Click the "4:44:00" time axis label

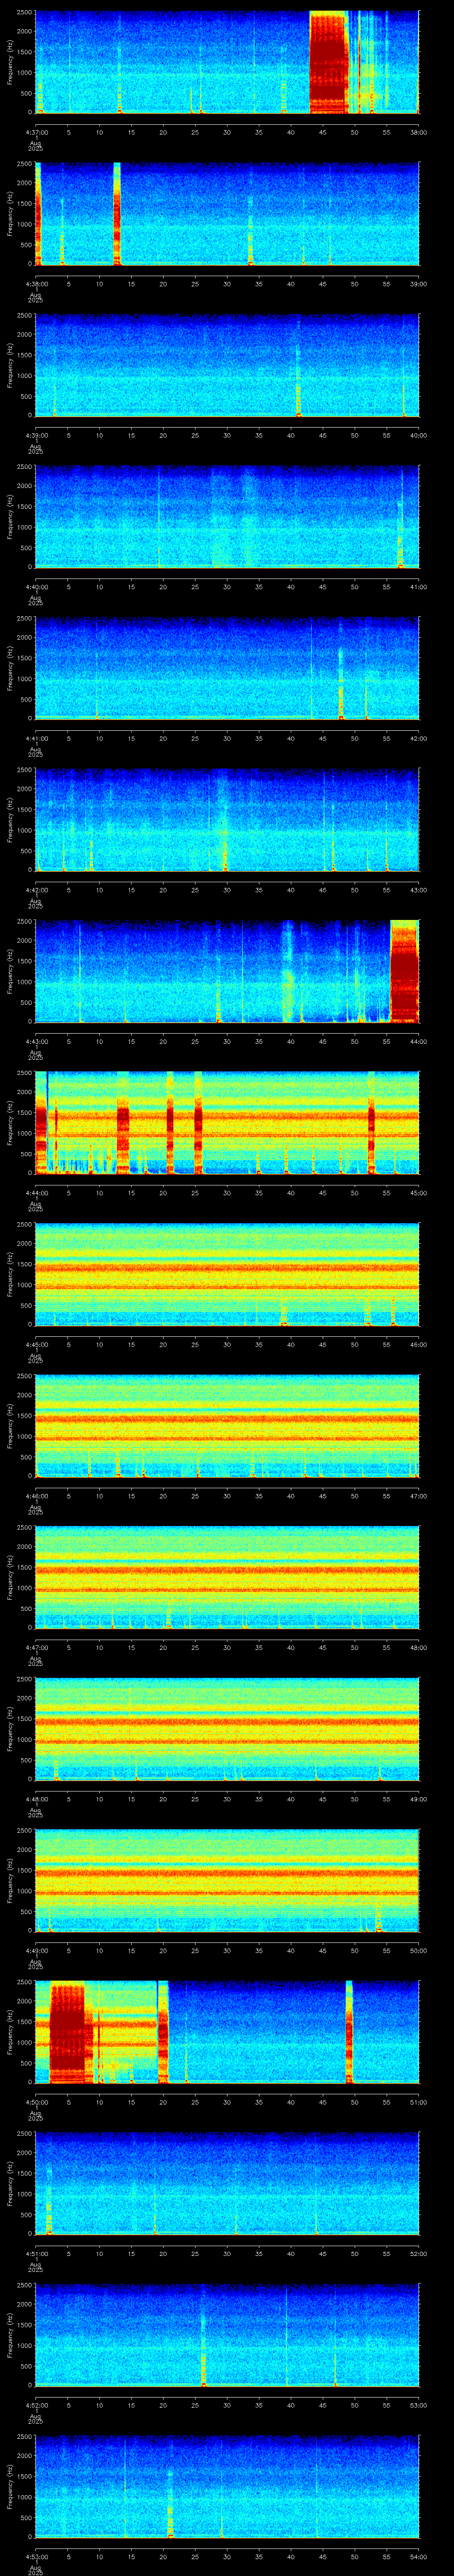pos(36,1193)
